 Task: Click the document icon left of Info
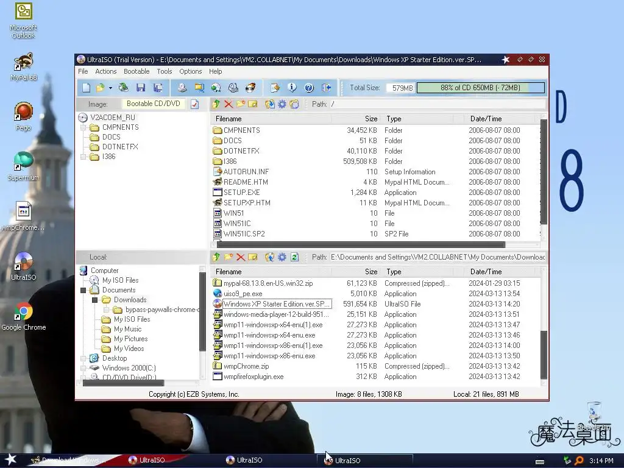tap(275, 88)
